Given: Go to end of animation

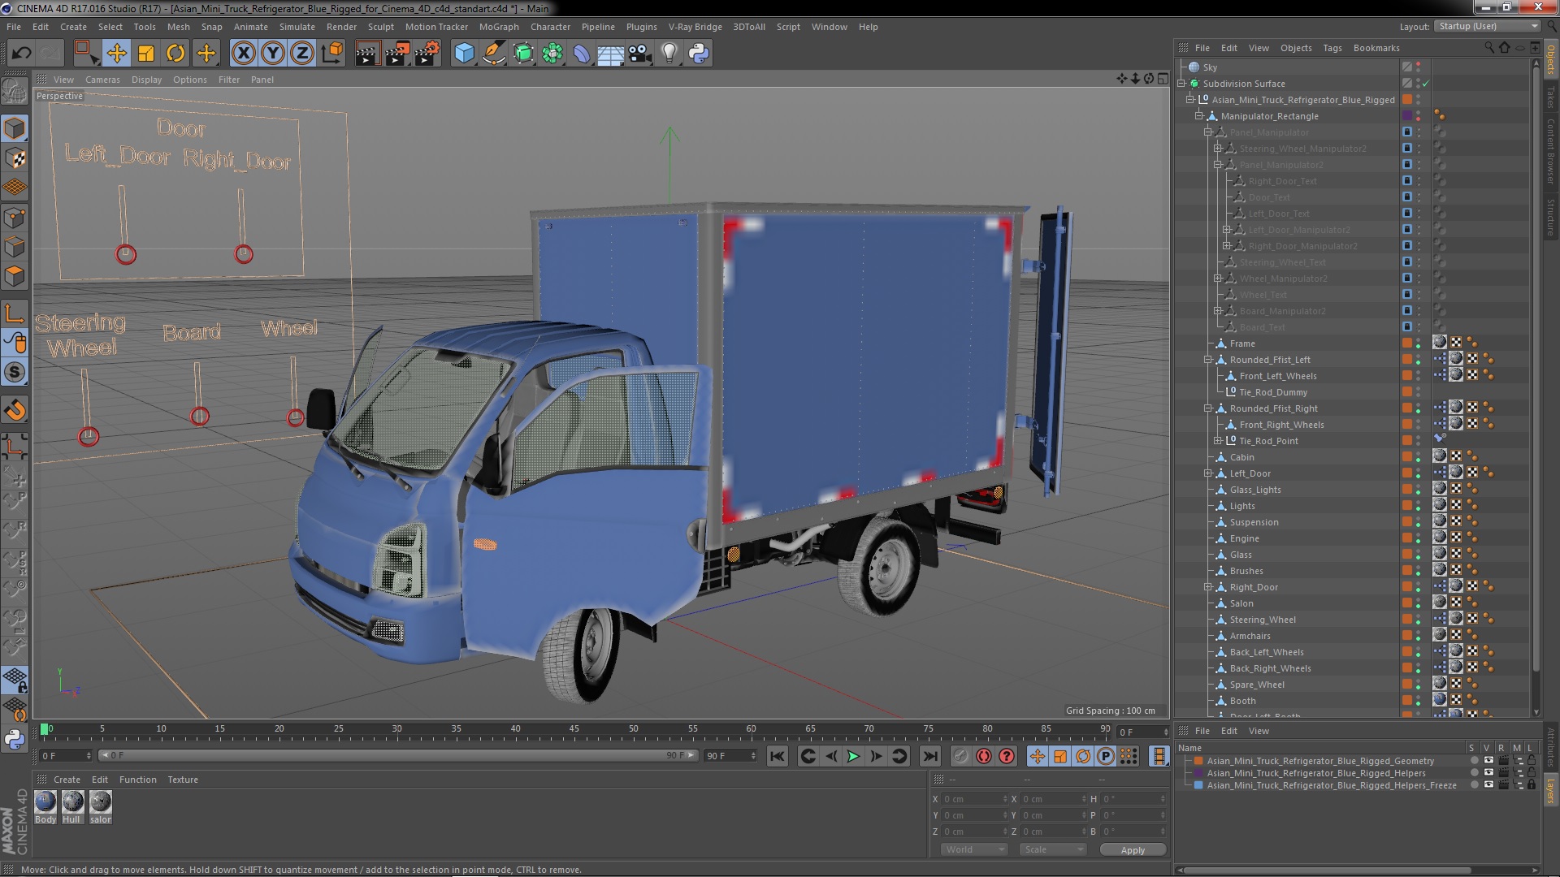Looking at the screenshot, I should [x=930, y=756].
